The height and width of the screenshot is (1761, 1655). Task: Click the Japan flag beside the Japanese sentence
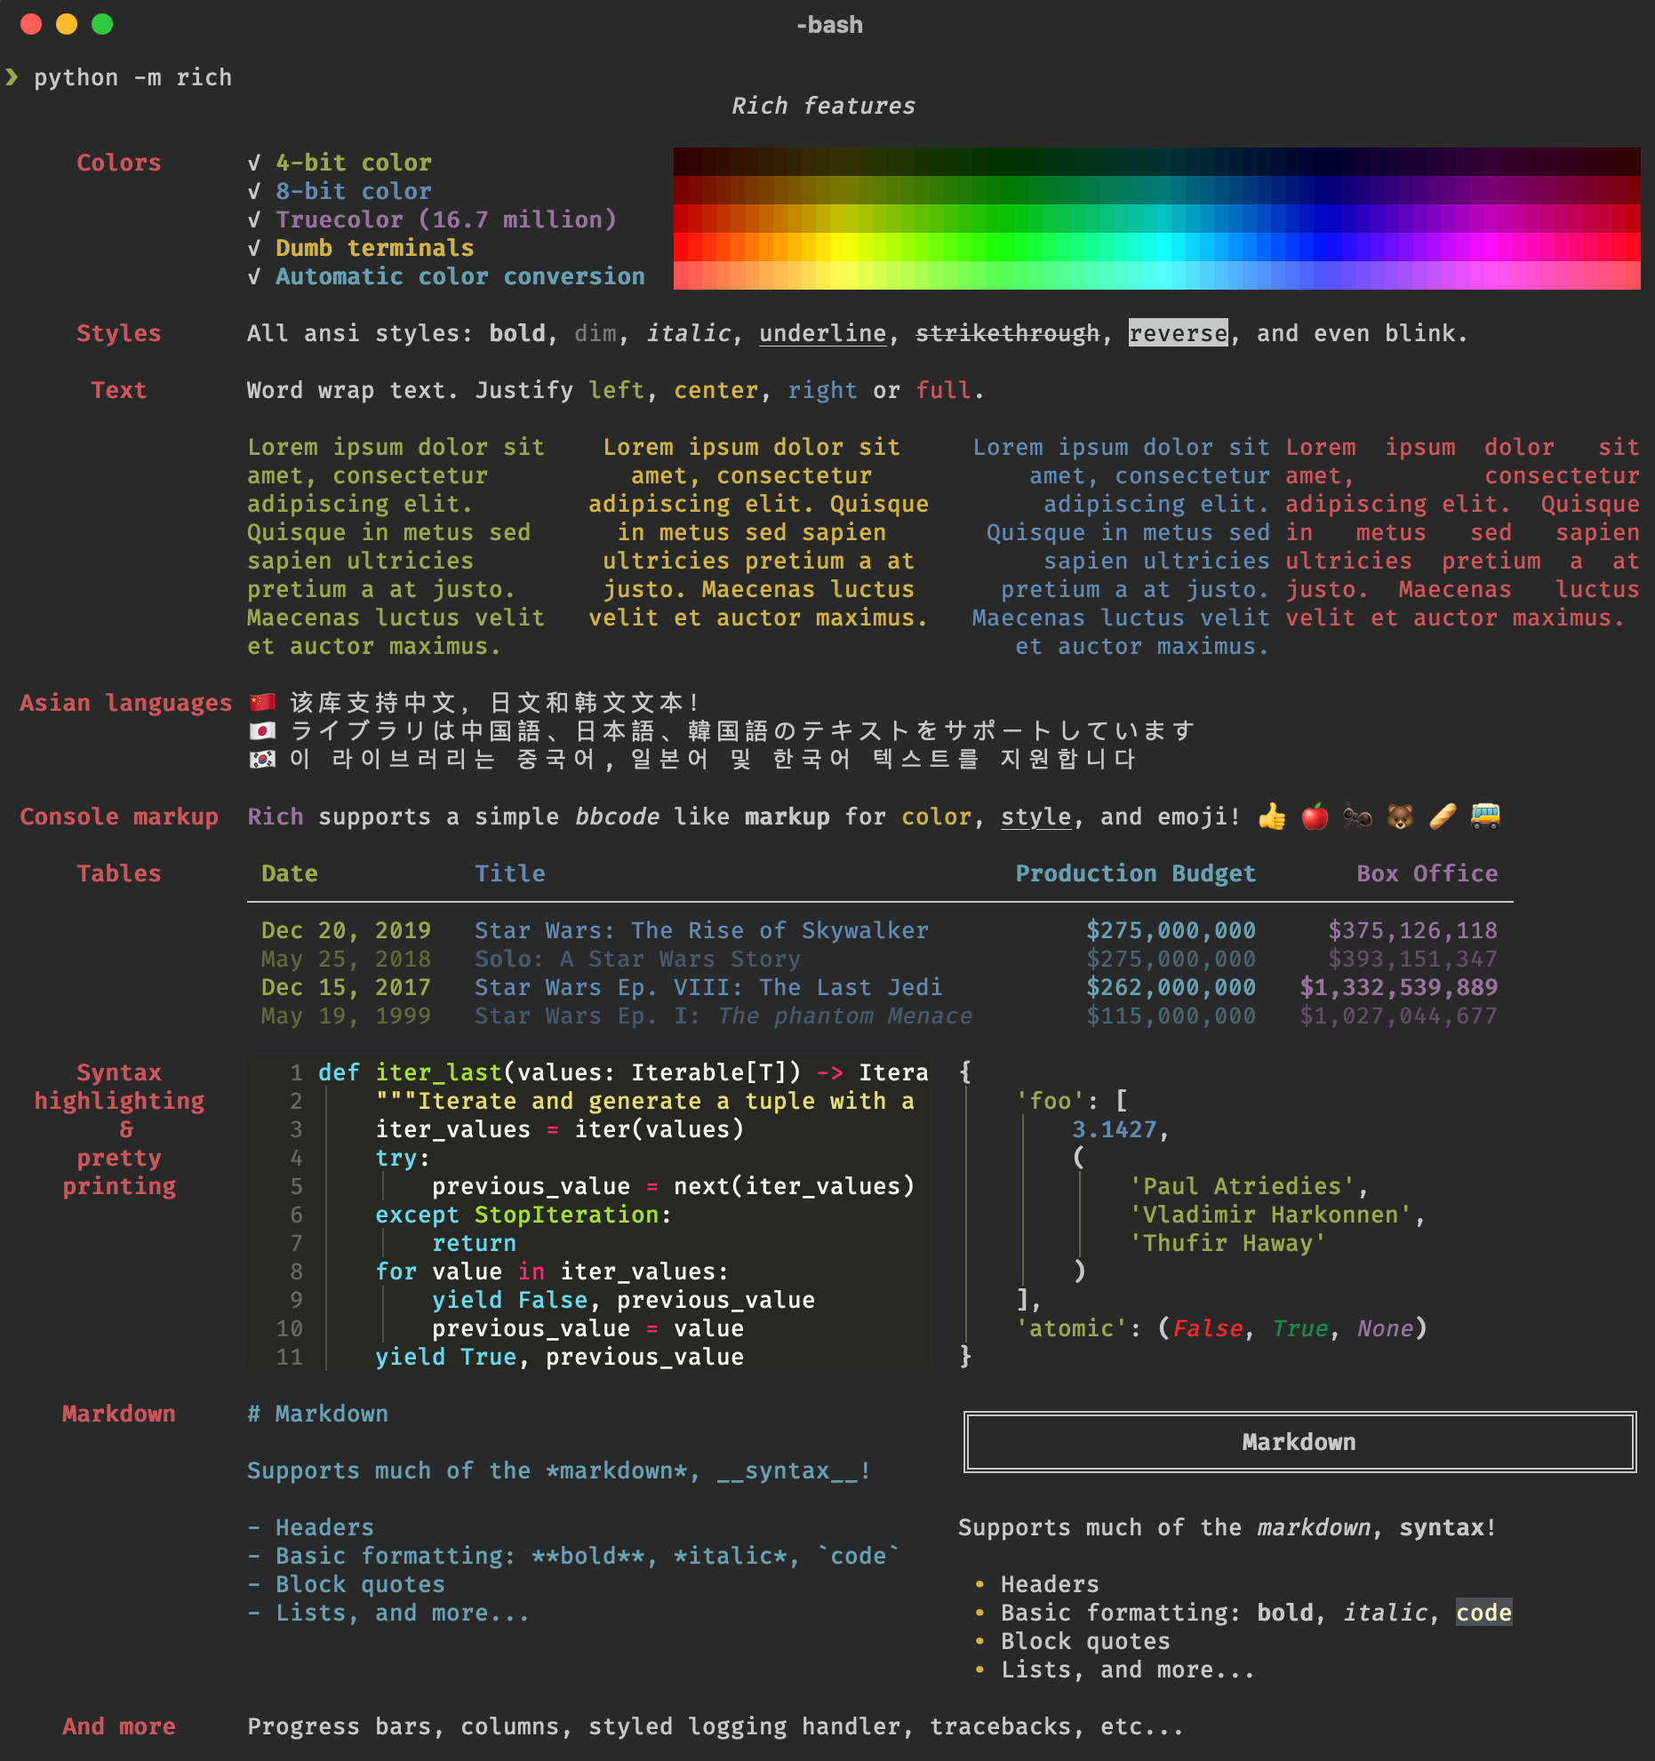(x=262, y=729)
